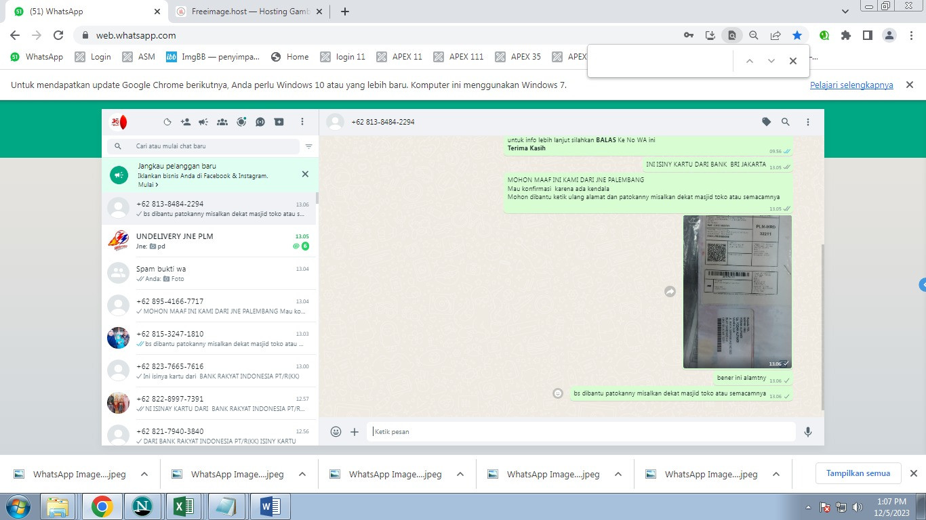Image resolution: width=926 pixels, height=520 pixels.
Task: Start a new chat with plus-square icon
Action: pyautogui.click(x=279, y=122)
